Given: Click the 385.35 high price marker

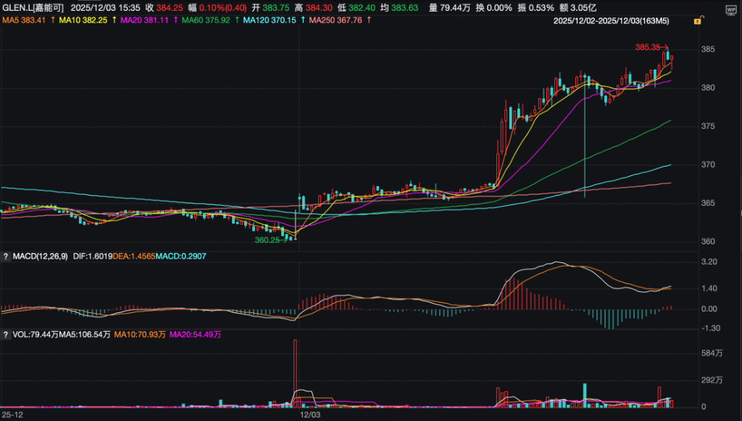Looking at the screenshot, I should [x=648, y=47].
